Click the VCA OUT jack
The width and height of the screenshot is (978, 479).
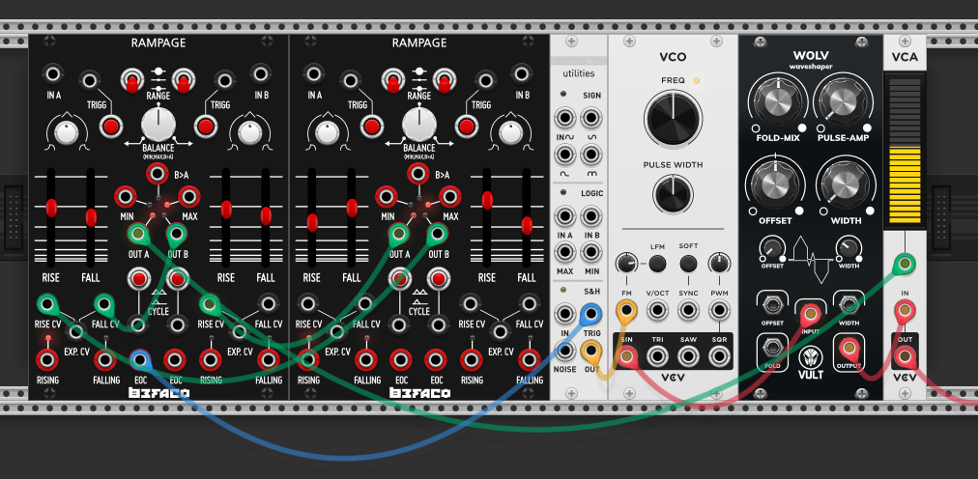(905, 356)
